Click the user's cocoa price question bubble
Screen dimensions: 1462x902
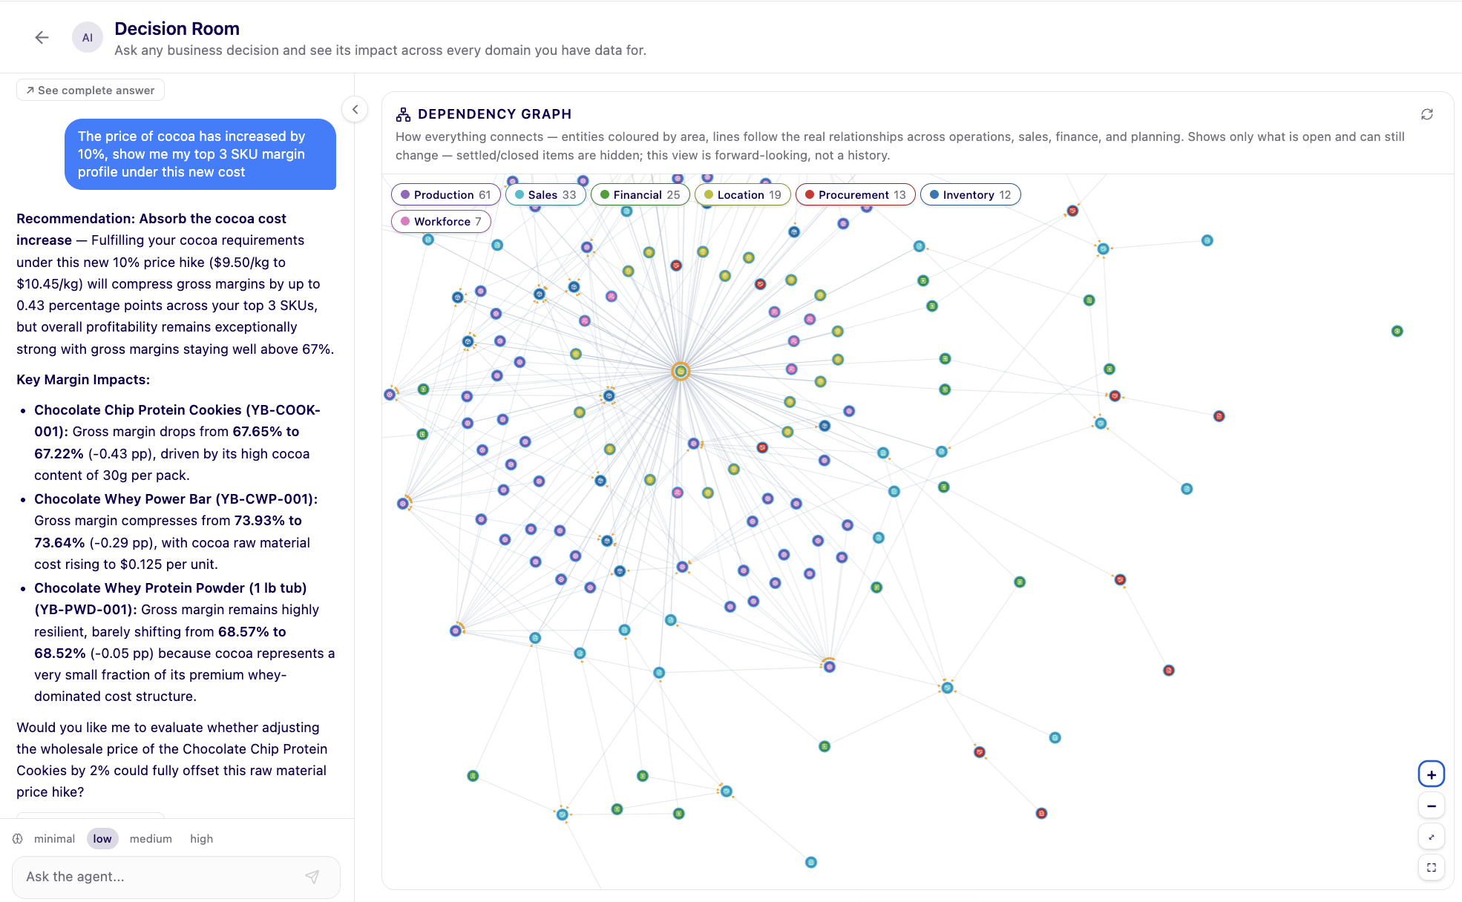point(200,154)
